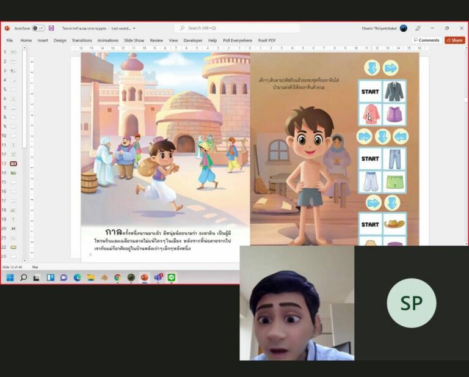
Task: Open the Animations ribbon tab
Action: coord(108,40)
